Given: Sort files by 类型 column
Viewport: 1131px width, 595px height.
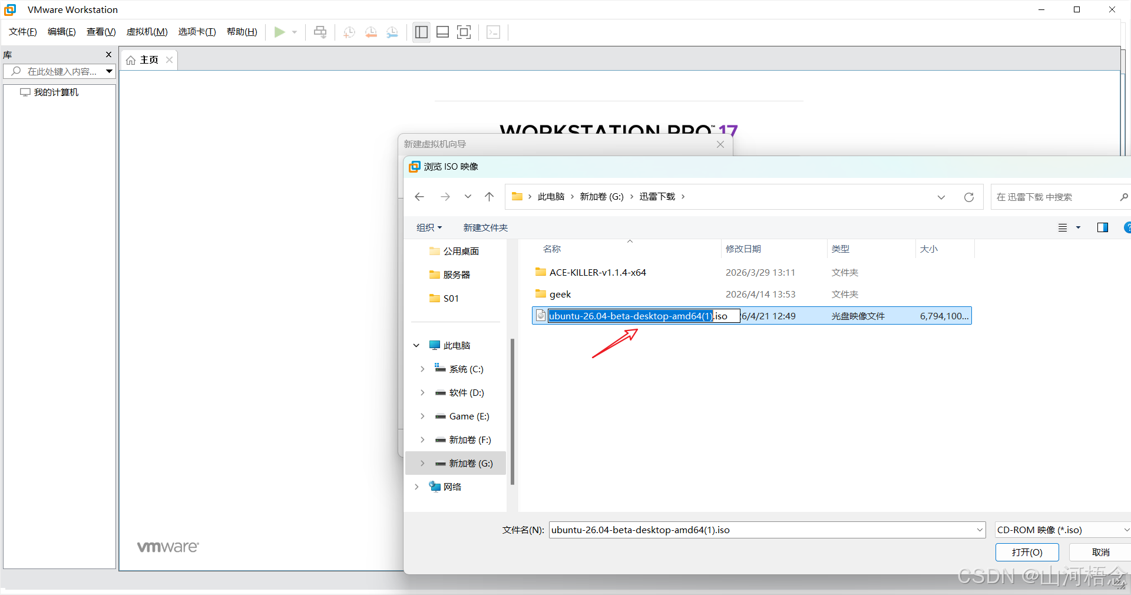Looking at the screenshot, I should coord(841,249).
